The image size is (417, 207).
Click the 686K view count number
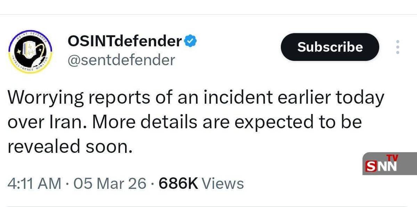pos(178,183)
